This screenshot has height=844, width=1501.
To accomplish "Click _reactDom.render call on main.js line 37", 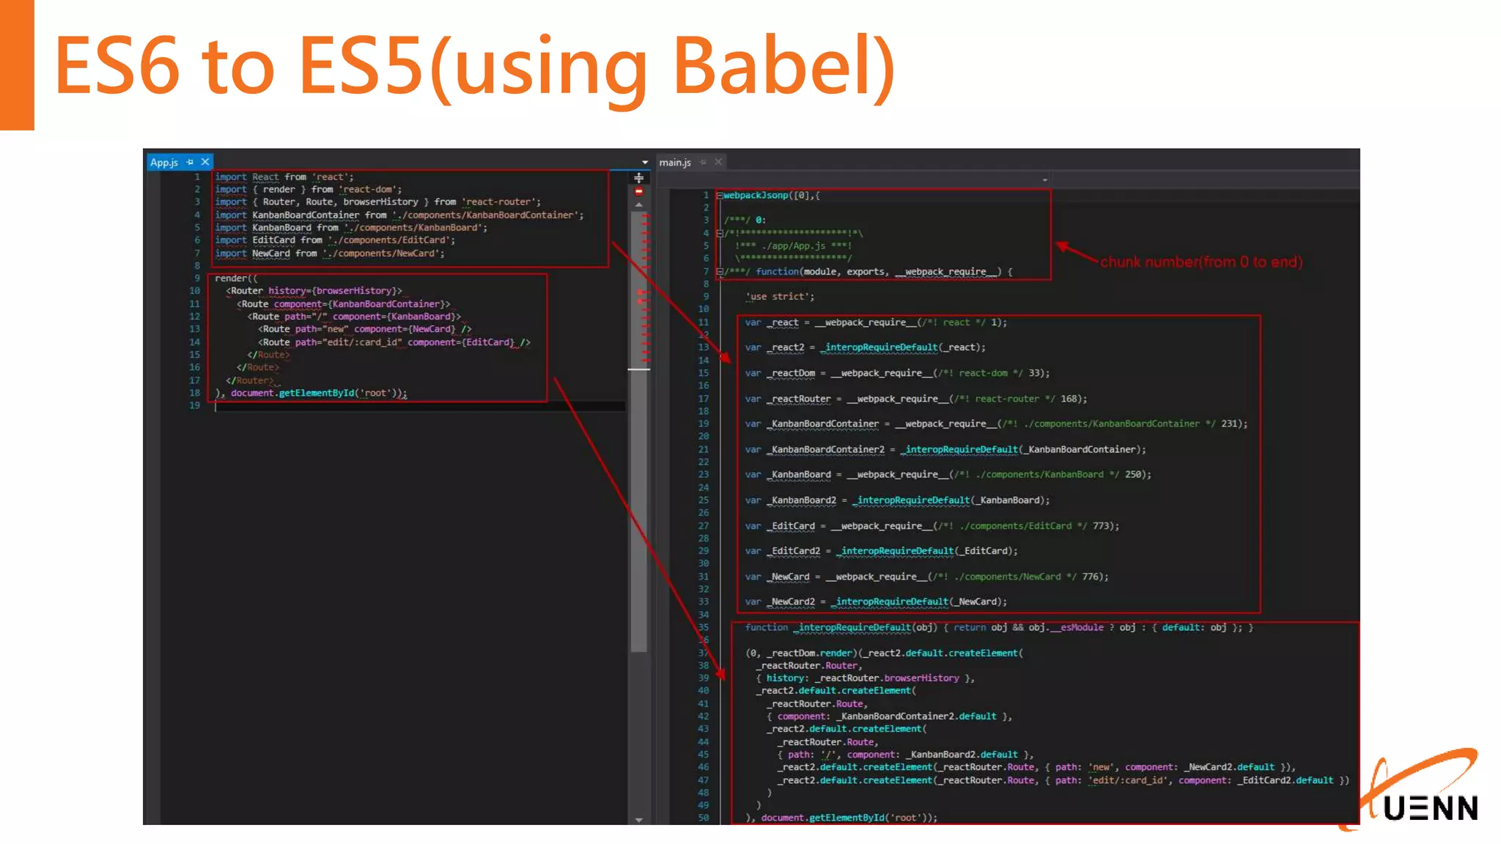I will point(810,653).
